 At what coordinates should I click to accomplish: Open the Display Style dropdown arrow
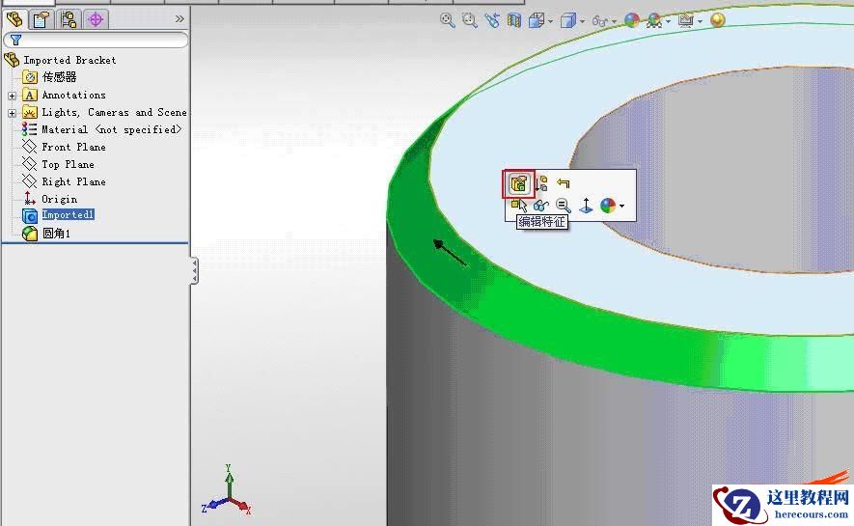(x=583, y=21)
